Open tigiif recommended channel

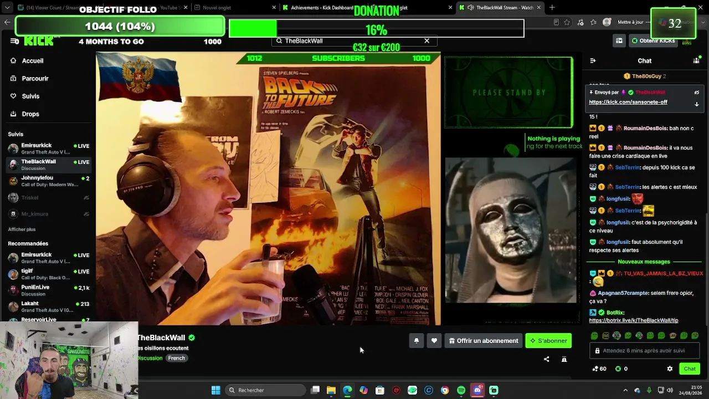tap(49, 274)
